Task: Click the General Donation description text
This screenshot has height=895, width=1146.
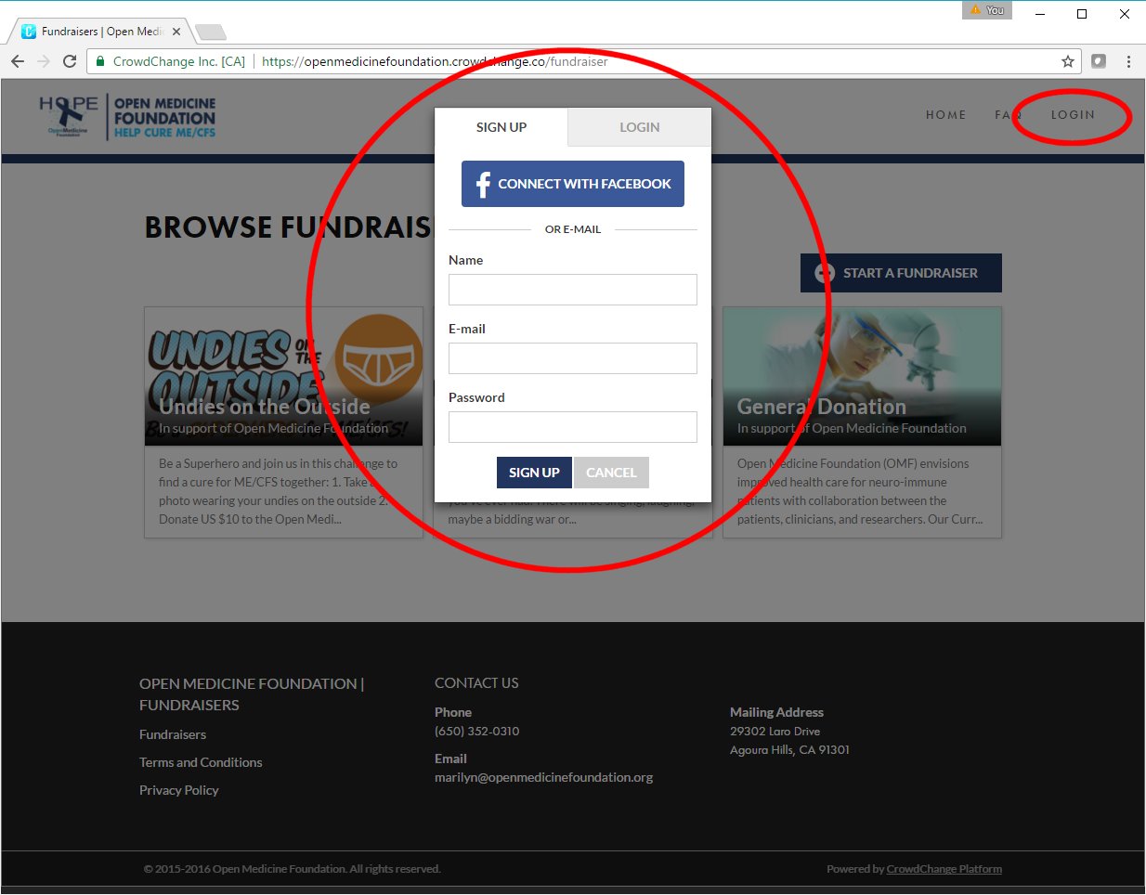Action: pos(860,491)
